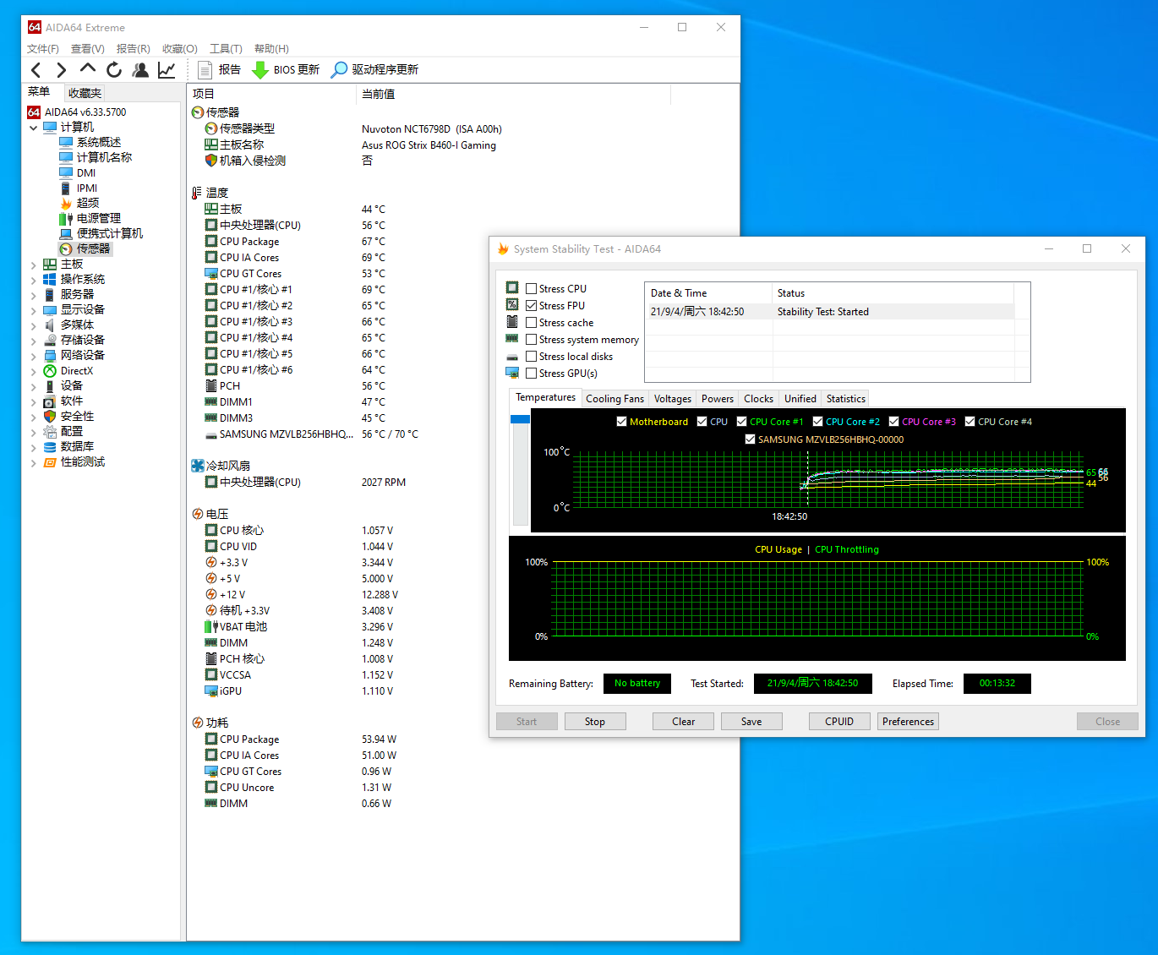1158x955 pixels.
Task: Enable the Stress local disks checkbox
Action: pos(531,356)
